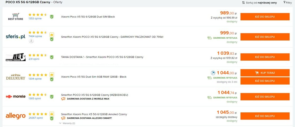Click szczegóły dostawy in allegro row
This screenshot has height=127, width=295.
click(x=226, y=117)
